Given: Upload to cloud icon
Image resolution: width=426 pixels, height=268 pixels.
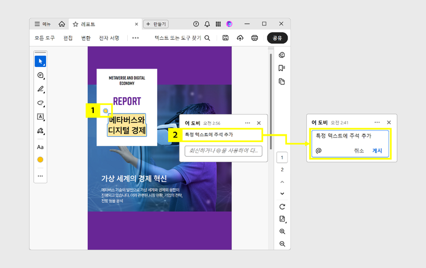Looking at the screenshot, I should [x=240, y=38].
